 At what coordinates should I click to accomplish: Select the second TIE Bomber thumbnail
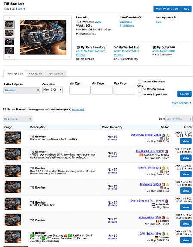click(9, 33)
